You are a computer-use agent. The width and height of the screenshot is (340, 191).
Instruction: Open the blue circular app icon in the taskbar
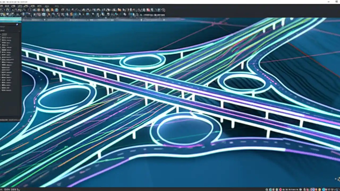324,189
